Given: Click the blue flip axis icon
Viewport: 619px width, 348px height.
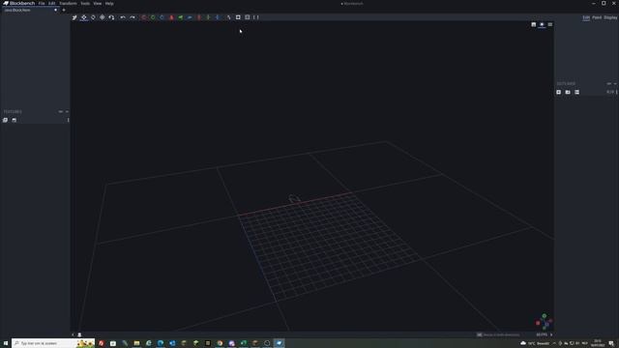Looking at the screenshot, I should click(x=190, y=17).
